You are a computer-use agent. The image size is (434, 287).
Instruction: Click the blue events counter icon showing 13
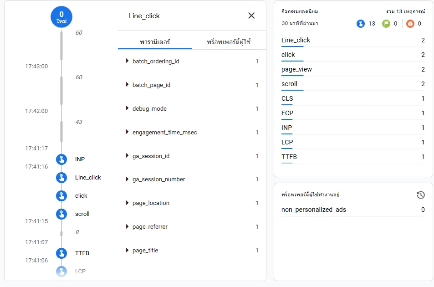[361, 24]
